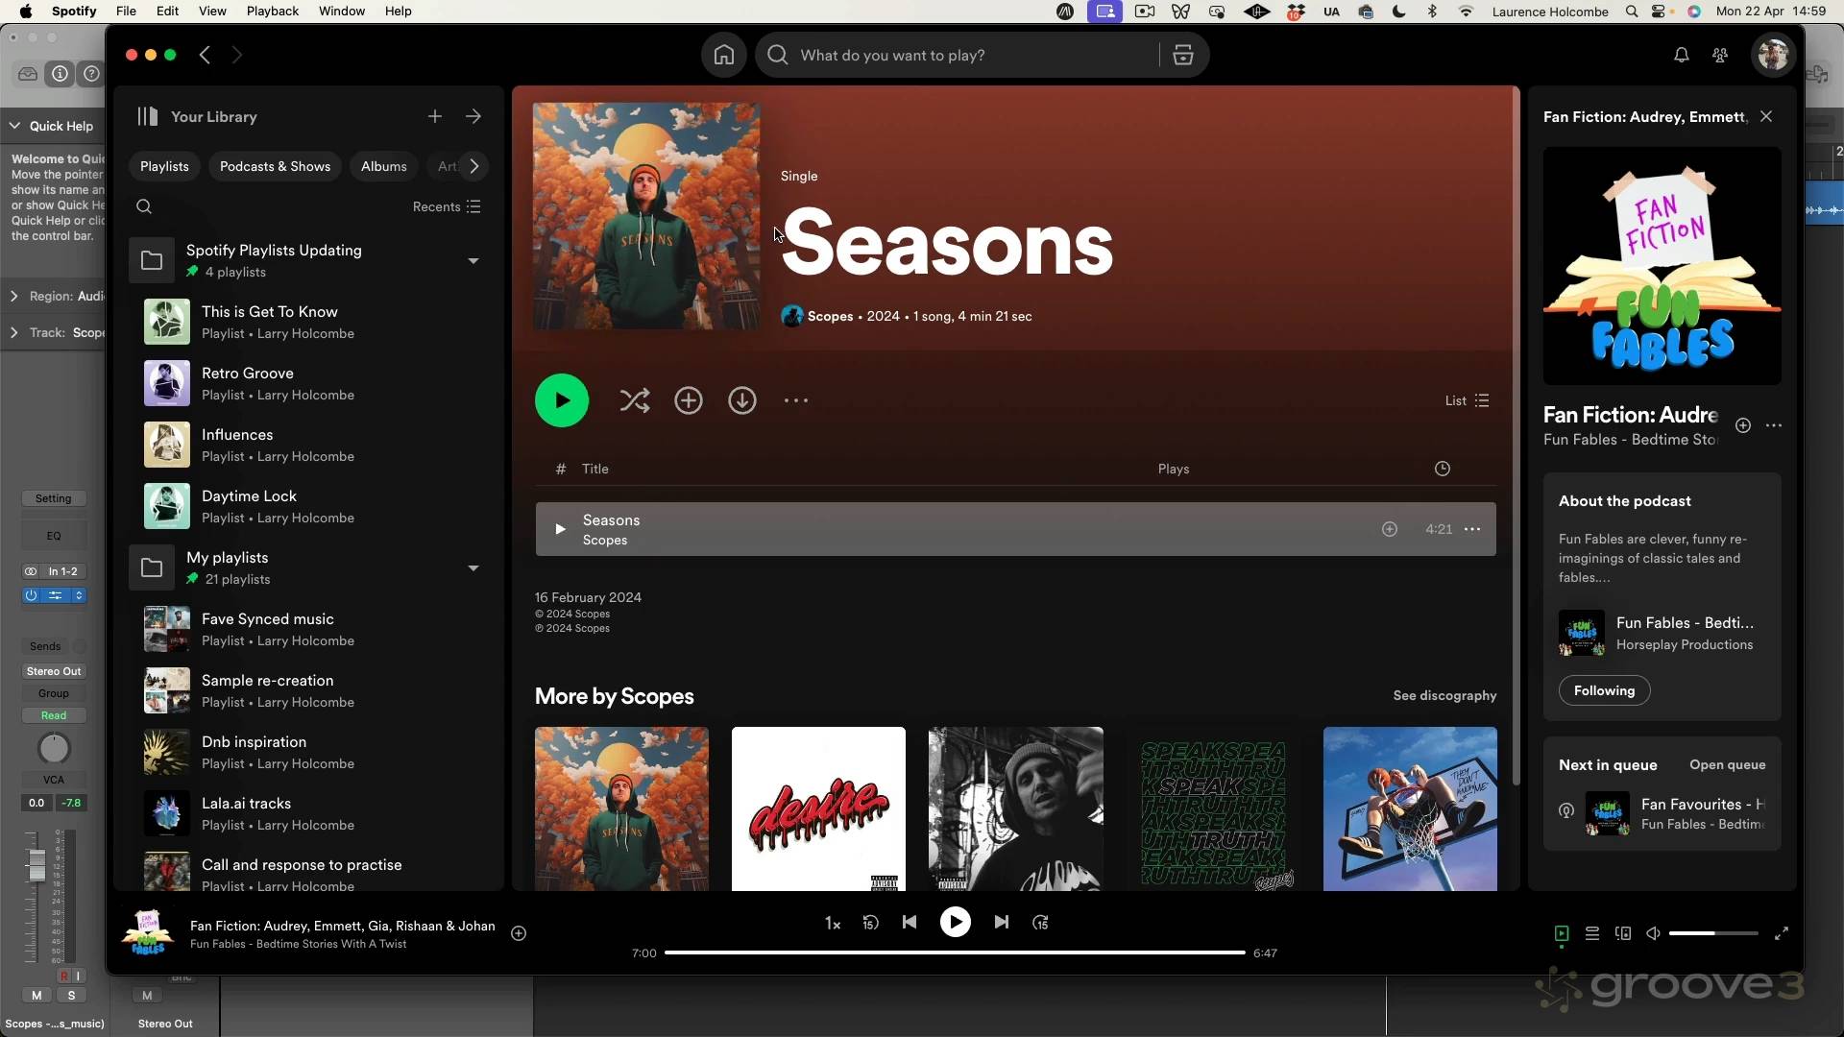
Task: Add Seasons single to library
Action: (x=688, y=400)
